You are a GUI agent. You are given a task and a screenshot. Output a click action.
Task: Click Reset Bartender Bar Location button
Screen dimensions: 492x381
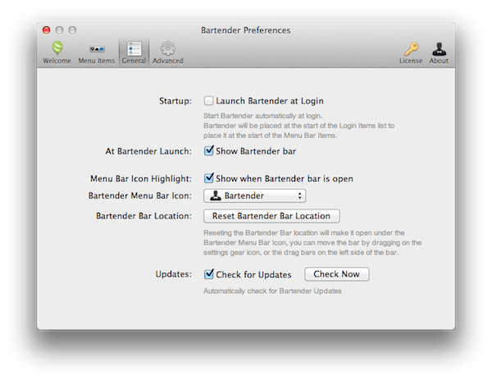pyautogui.click(x=271, y=216)
